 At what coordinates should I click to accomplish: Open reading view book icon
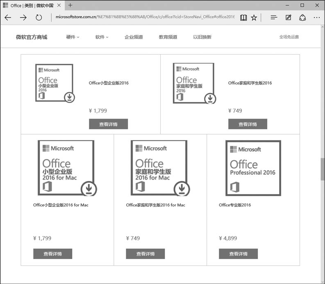(243, 18)
